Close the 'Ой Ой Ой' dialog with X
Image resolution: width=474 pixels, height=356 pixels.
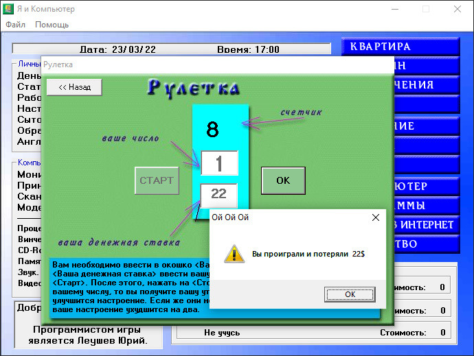376,217
